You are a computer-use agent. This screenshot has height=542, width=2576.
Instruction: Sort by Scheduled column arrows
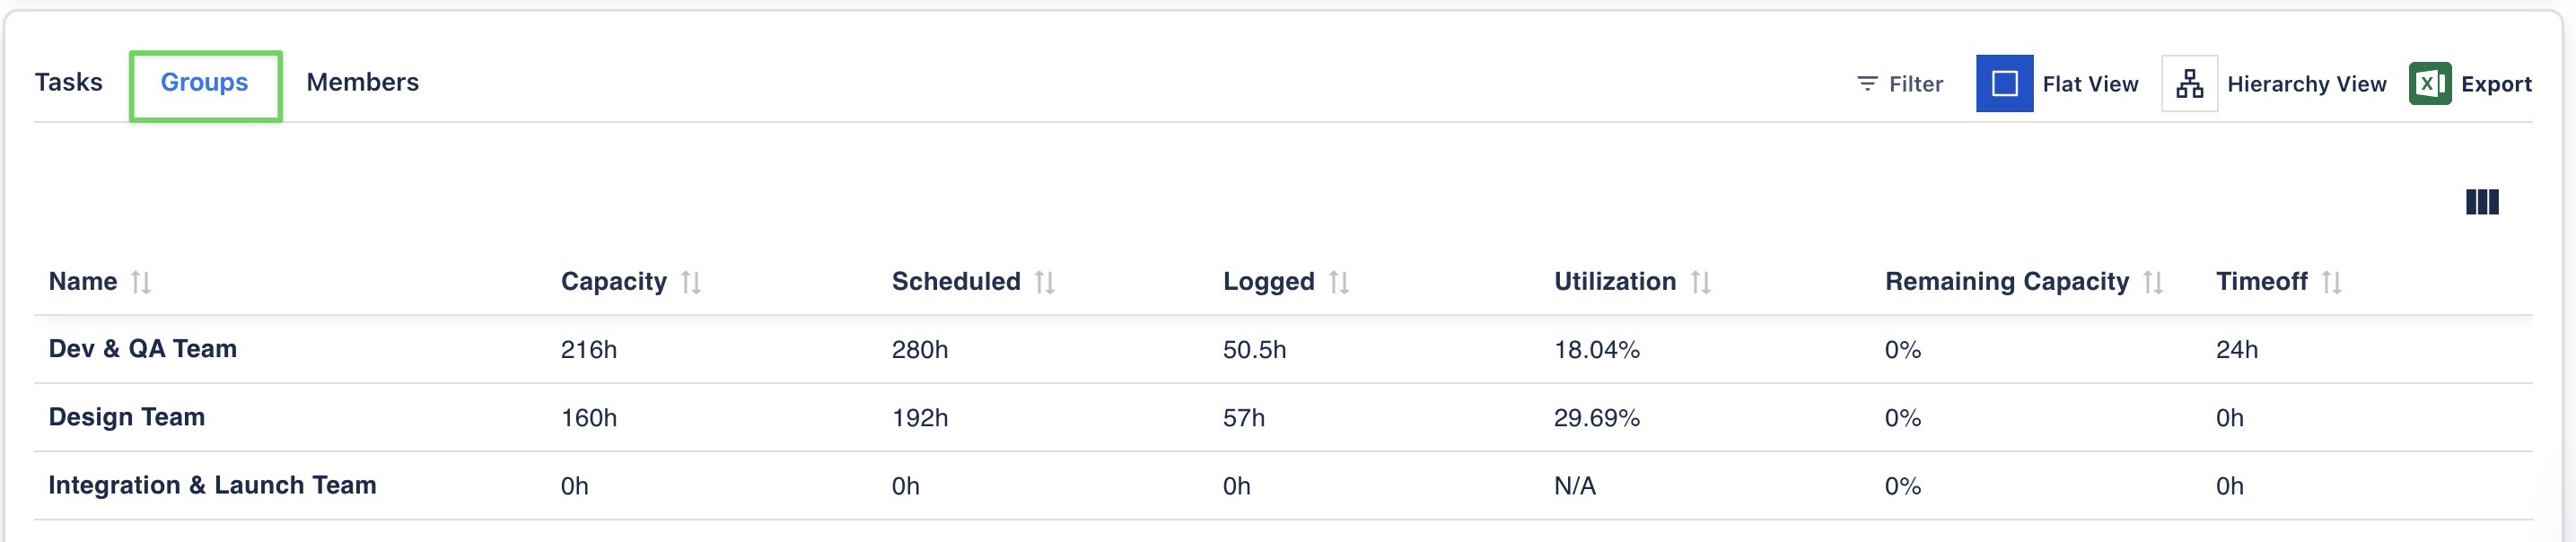1045,283
